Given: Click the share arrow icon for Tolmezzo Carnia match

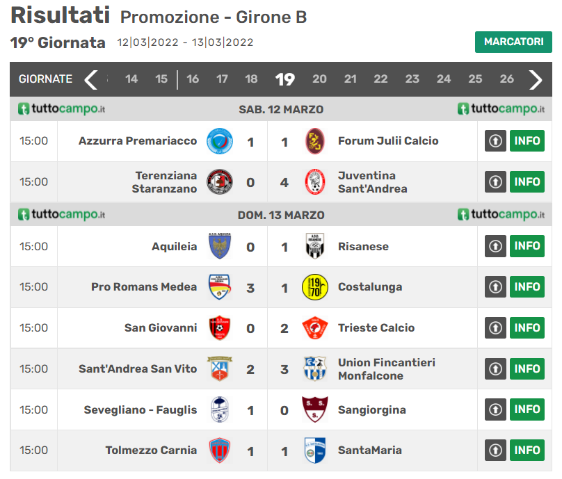Looking at the screenshot, I should coord(495,450).
